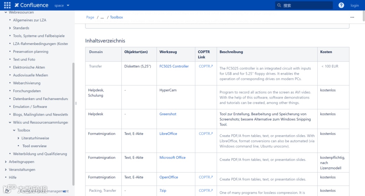
Task: Open COPTR link in LibreOffice row
Action: coord(206,133)
